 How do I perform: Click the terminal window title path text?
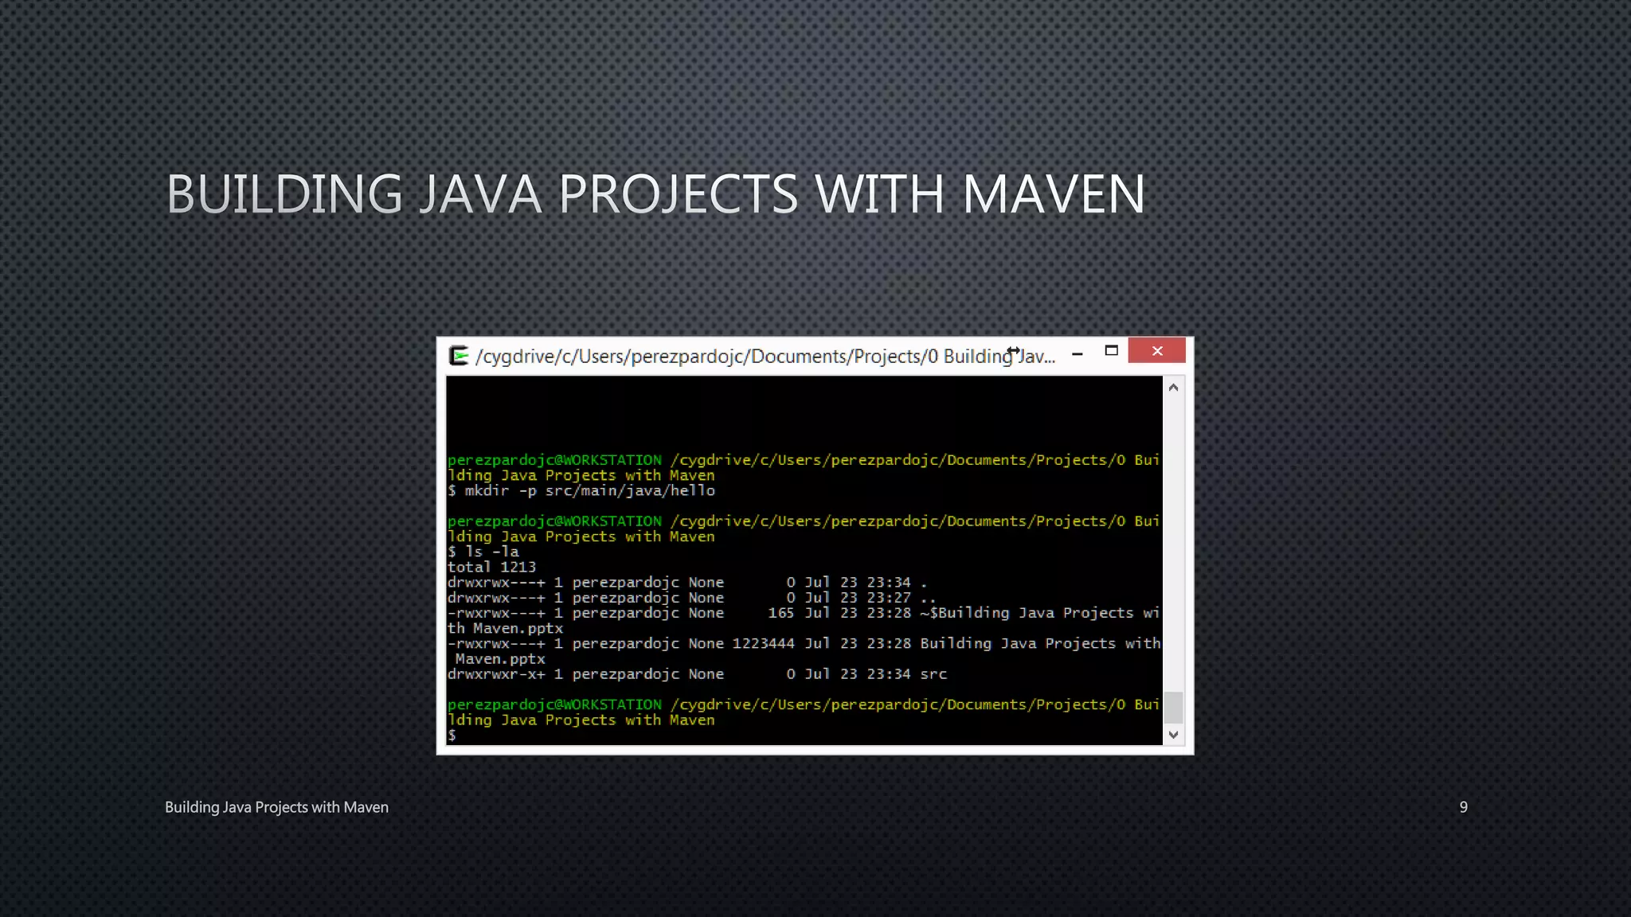click(x=765, y=356)
